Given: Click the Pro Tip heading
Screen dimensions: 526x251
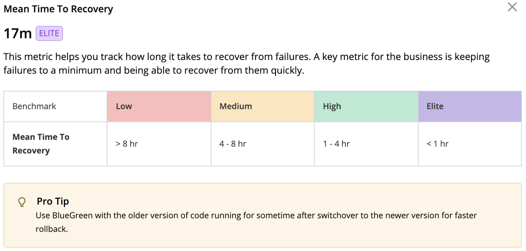Looking at the screenshot, I should pyautogui.click(x=53, y=201).
